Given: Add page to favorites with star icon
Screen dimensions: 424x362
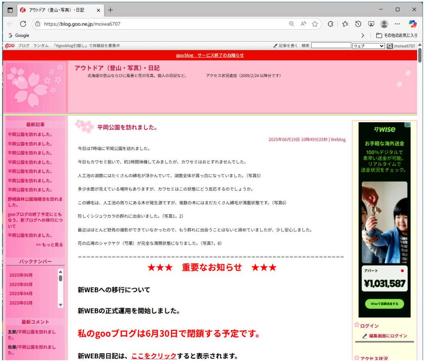Looking at the screenshot, I should pos(315,24).
